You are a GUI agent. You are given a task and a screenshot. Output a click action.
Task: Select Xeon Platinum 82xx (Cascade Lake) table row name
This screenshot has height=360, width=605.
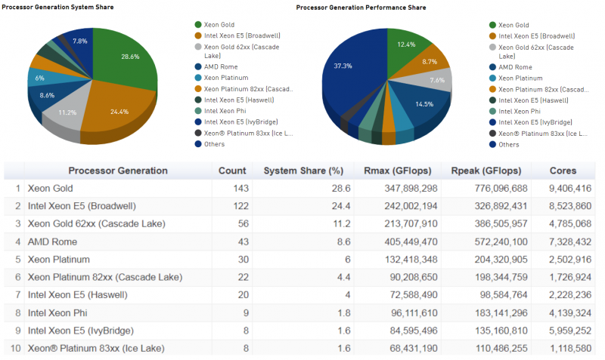click(x=105, y=277)
